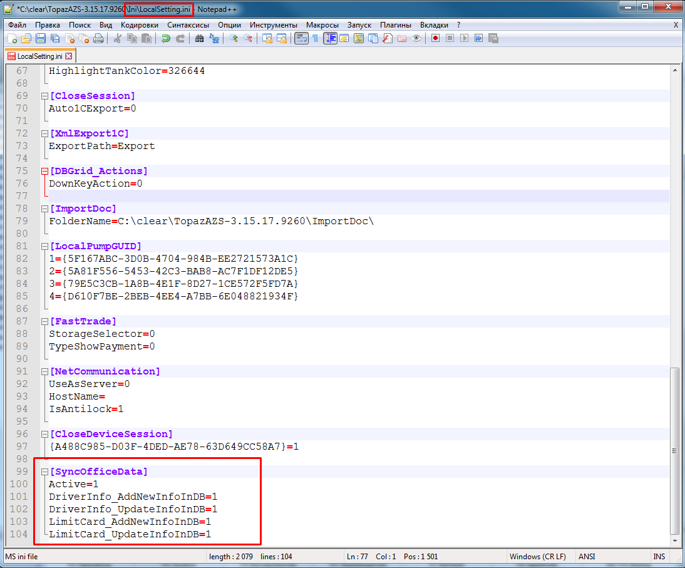Collapse the [NetCommunication] section fold marker
This screenshot has width=685, height=568.
(x=44, y=372)
